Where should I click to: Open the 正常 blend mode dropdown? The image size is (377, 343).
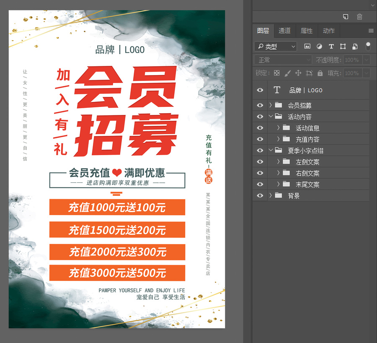[283, 60]
